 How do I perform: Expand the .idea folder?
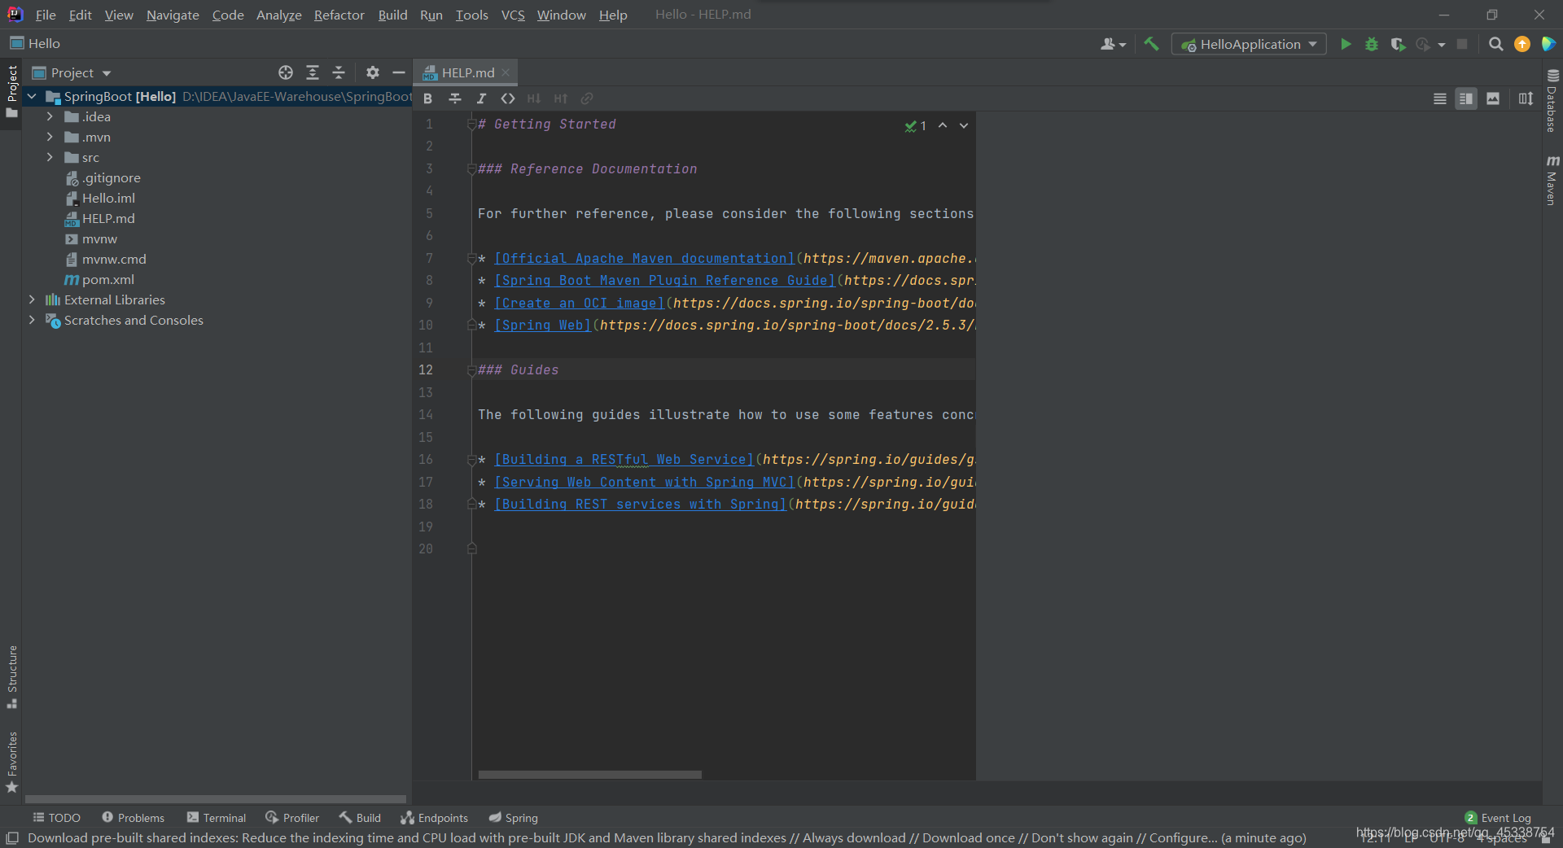click(50, 117)
